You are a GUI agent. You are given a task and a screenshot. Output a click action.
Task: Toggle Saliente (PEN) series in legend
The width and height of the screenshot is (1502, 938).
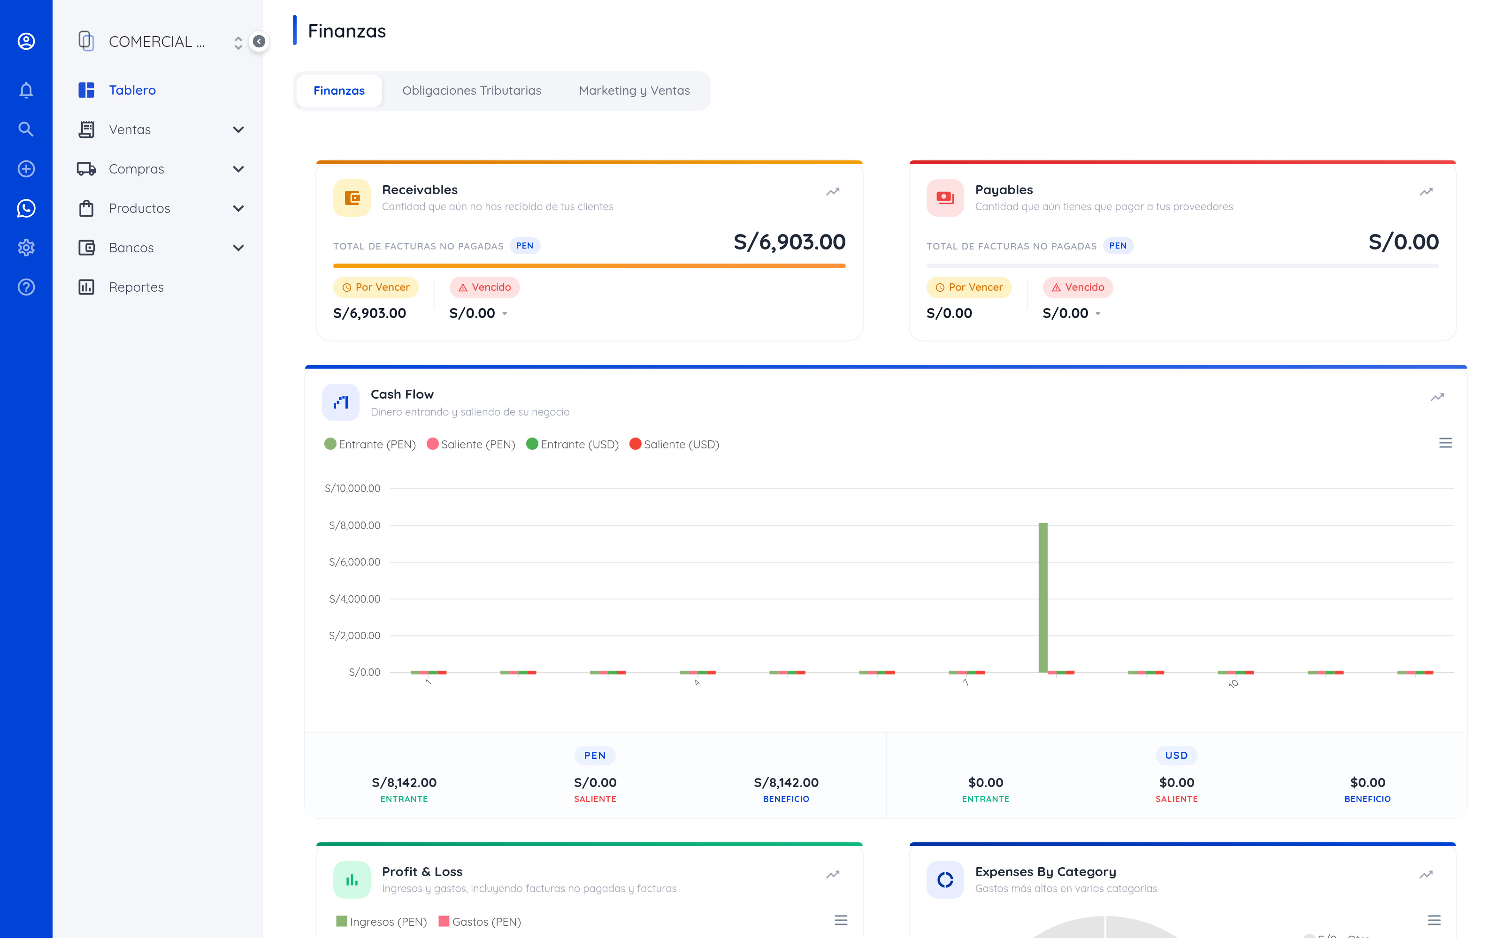pyautogui.click(x=471, y=444)
